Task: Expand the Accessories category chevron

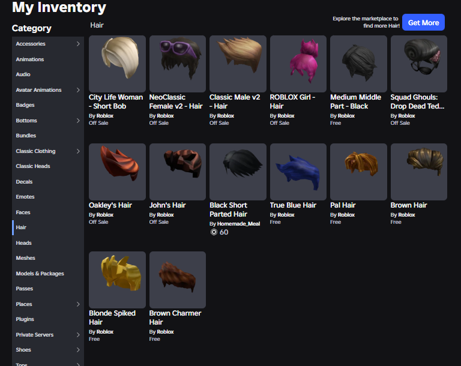Action: pos(78,44)
